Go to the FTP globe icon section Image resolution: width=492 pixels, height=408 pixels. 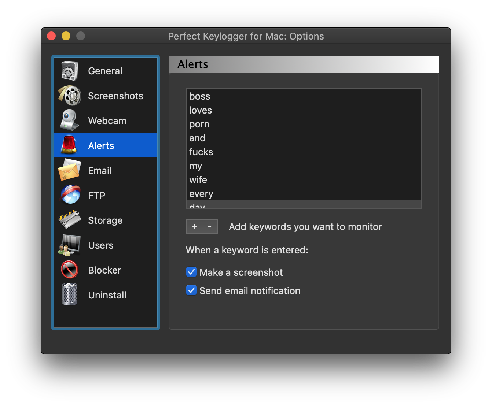pyautogui.click(x=70, y=195)
